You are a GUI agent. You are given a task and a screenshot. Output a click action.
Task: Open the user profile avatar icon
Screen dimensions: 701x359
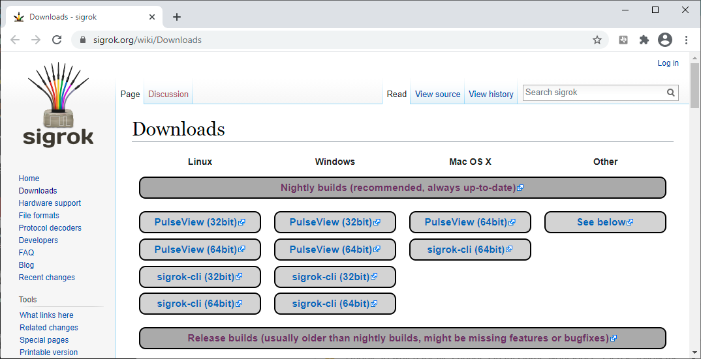click(665, 40)
